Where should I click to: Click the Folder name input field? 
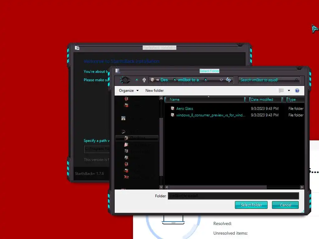click(233, 196)
